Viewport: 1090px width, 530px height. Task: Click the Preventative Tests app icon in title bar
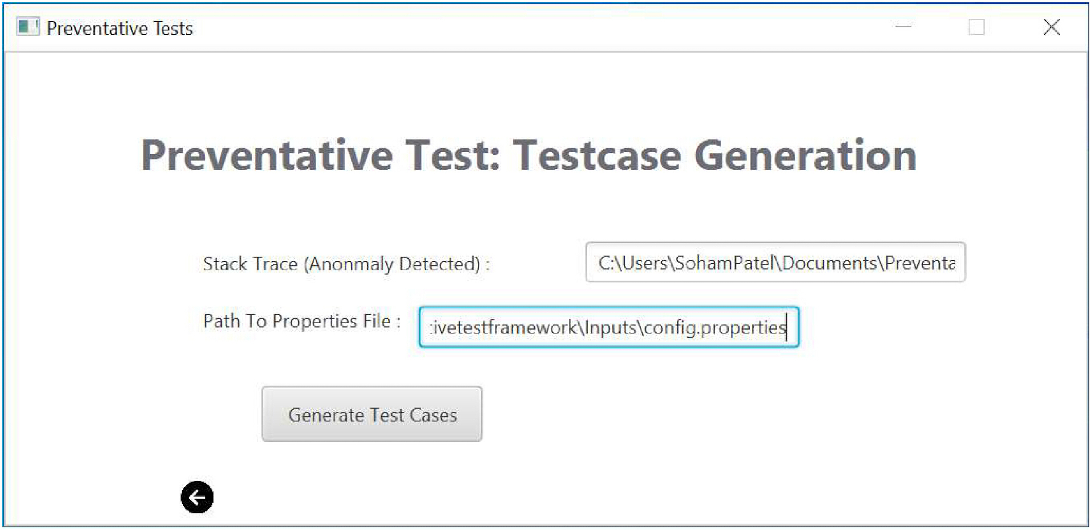click(28, 27)
